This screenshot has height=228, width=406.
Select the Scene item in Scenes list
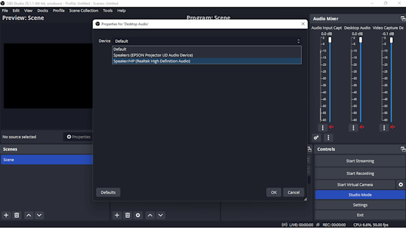click(x=47, y=160)
